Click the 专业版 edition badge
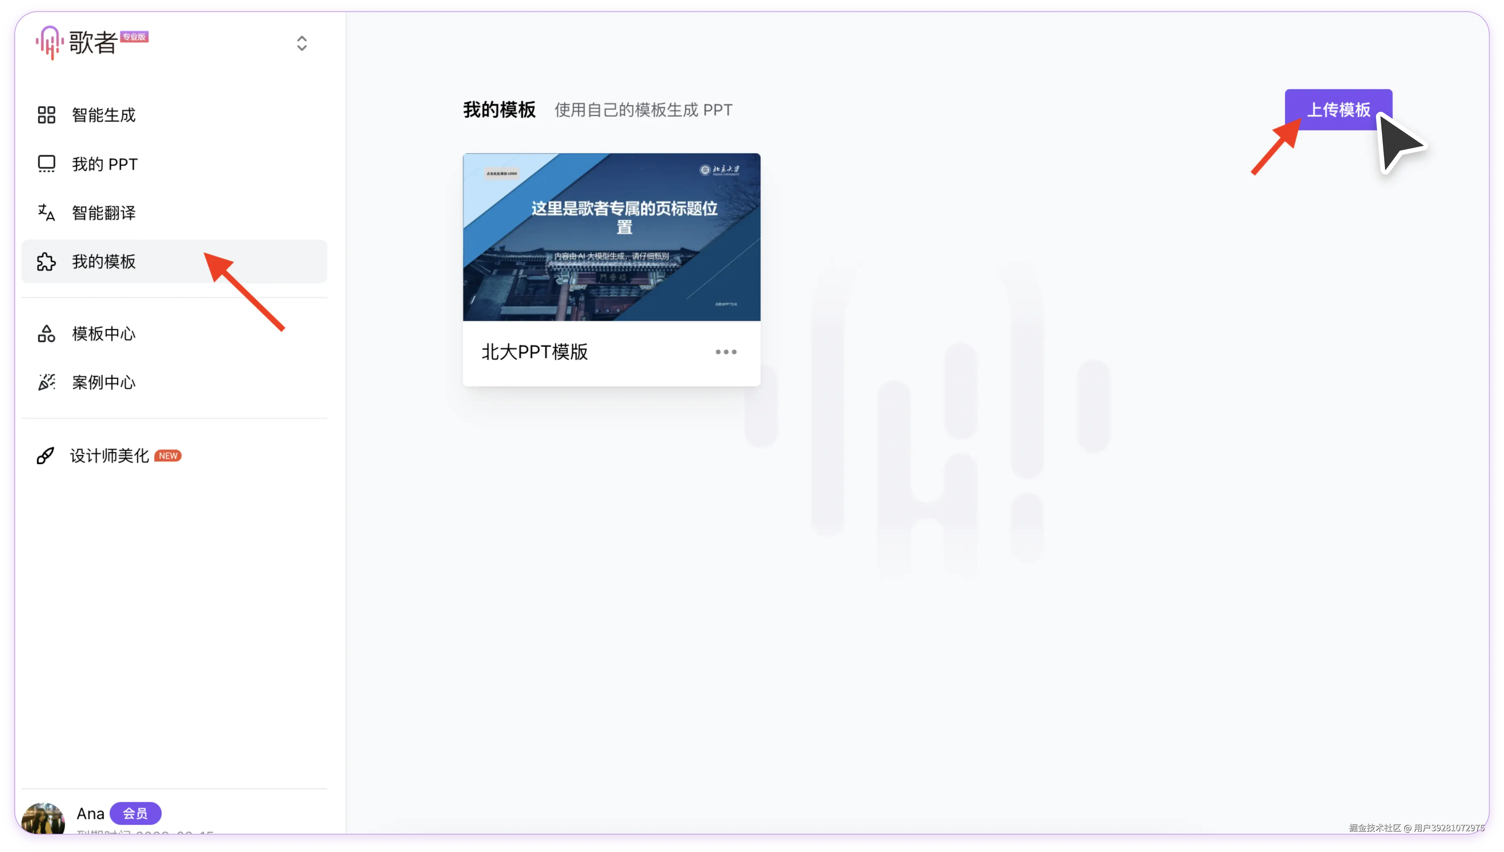Screen dimensions: 1504x852 [135, 37]
